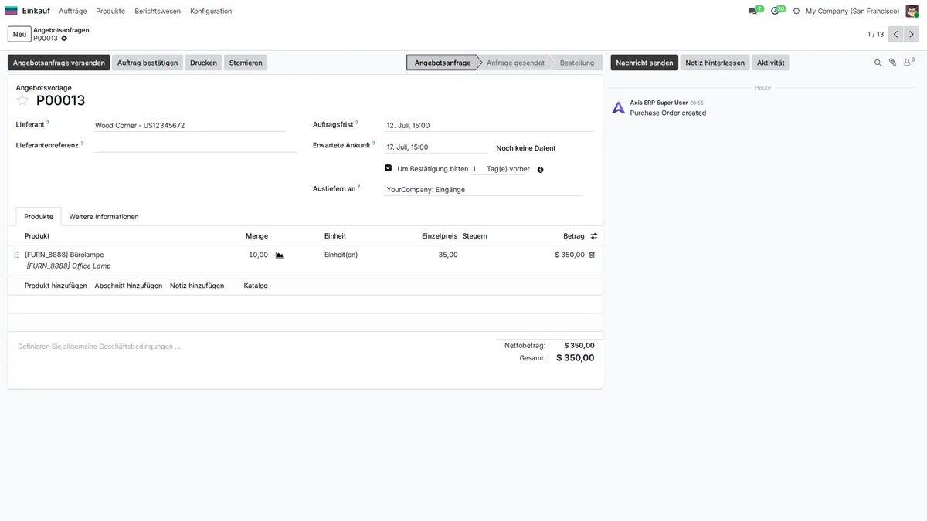Image resolution: width=927 pixels, height=521 pixels.
Task: Open the Ausliefern an dropdown field
Action: tap(484, 190)
